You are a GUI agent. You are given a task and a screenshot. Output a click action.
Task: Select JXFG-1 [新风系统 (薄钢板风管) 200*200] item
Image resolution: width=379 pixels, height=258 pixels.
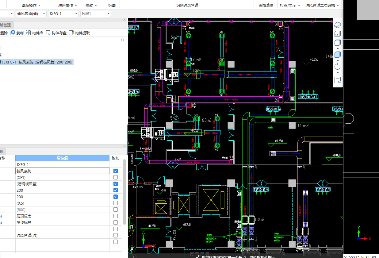(36, 62)
